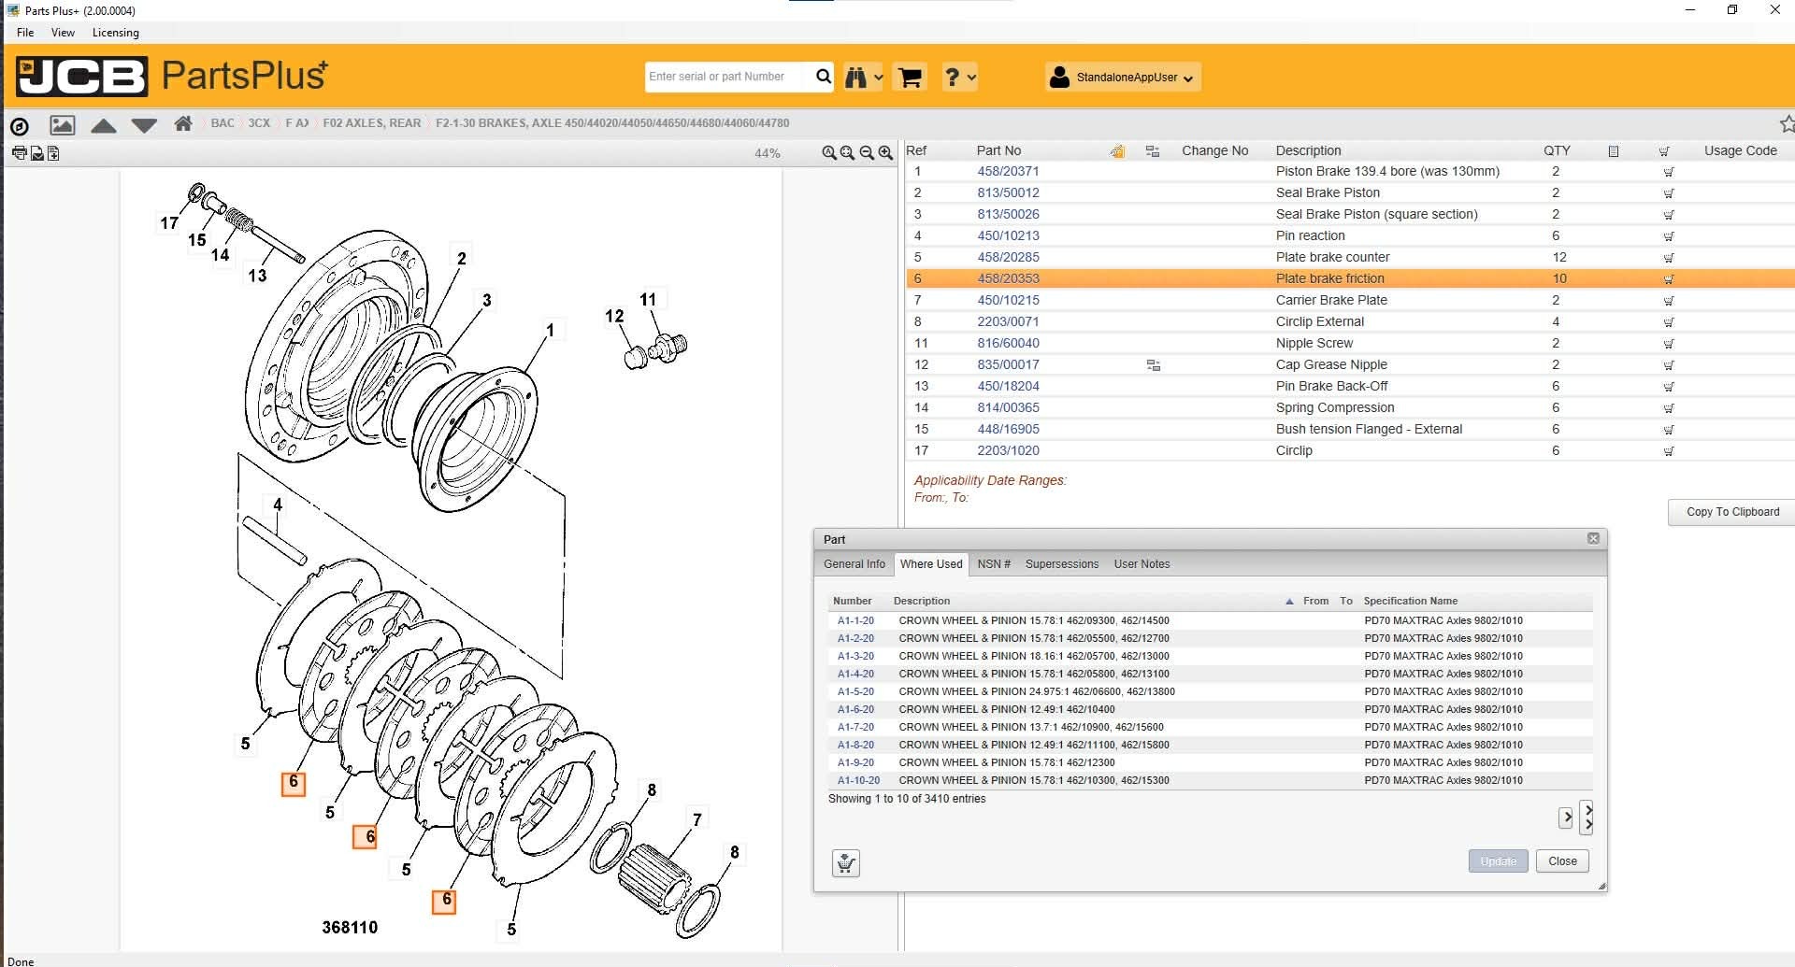The height and width of the screenshot is (967, 1795).
Task: Click the favorite star icon
Action: (1787, 123)
